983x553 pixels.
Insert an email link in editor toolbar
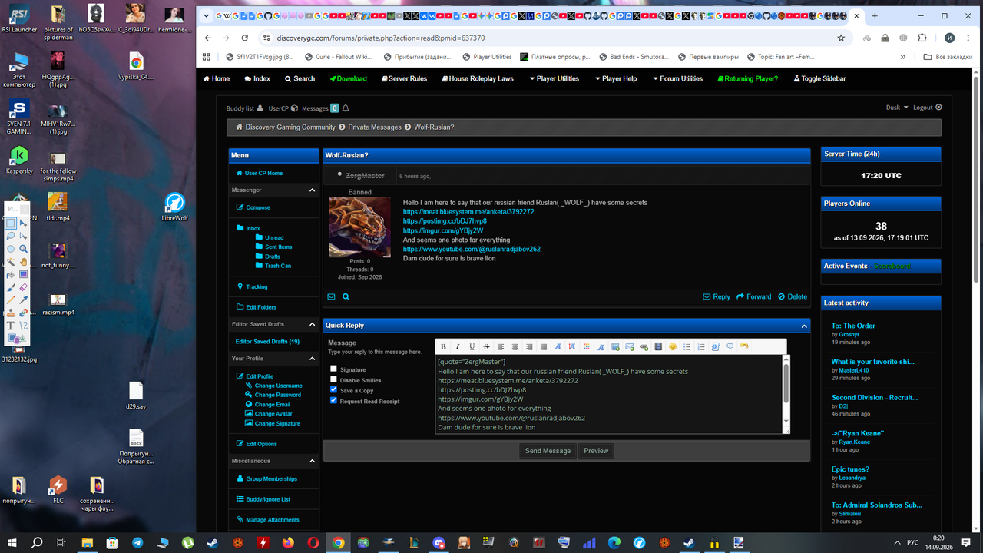[x=630, y=347]
